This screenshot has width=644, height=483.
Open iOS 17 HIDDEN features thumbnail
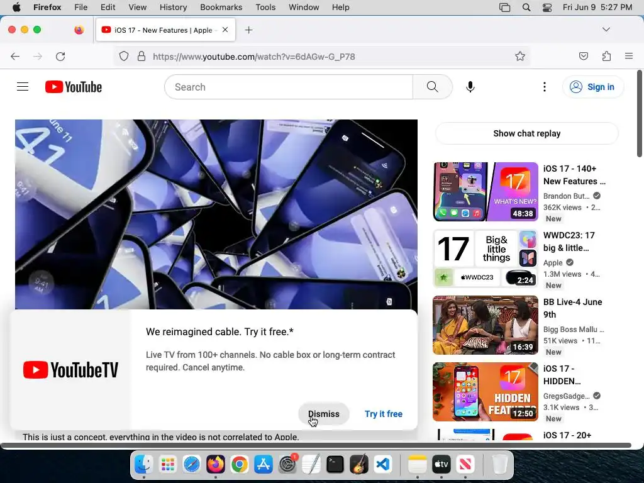pos(486,392)
